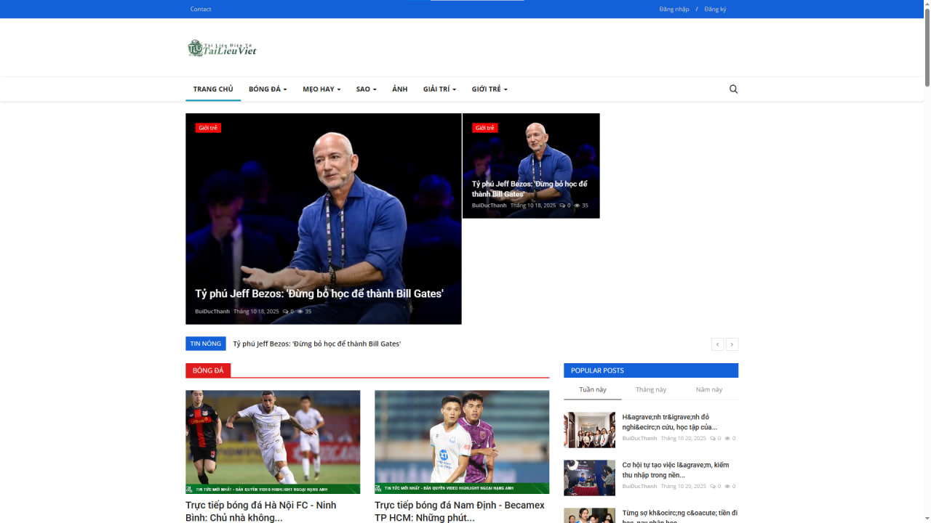Open the GIẢI TRÍ dropdown menu
Viewport: 931px width, 523px height.
click(x=439, y=89)
